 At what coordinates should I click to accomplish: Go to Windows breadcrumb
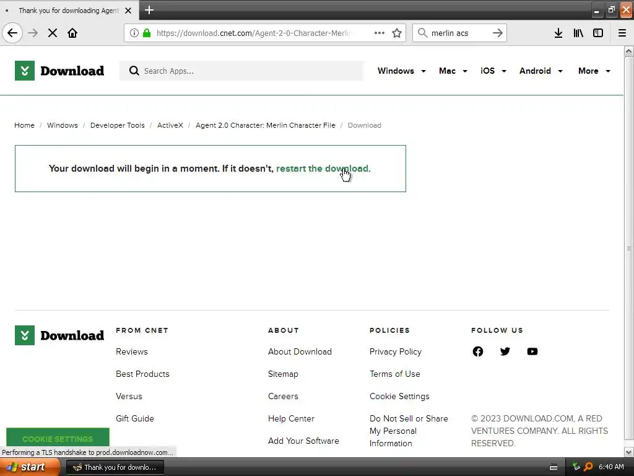pyautogui.click(x=63, y=125)
